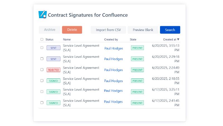Click the REJECTED status badge
223x126 pixels.
pos(54,70)
